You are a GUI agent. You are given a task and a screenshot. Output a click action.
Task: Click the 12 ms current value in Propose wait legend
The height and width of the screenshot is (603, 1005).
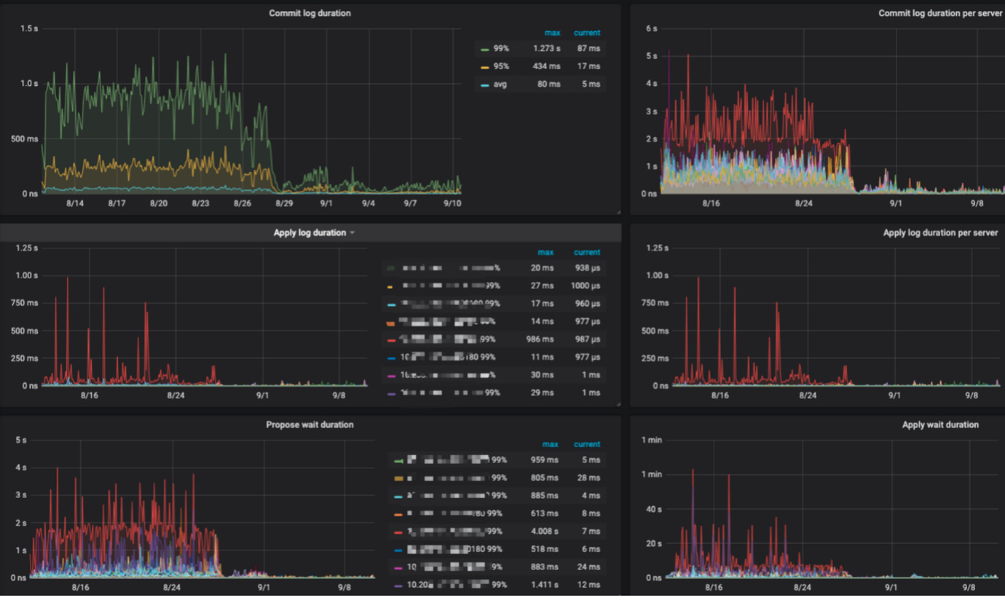tap(589, 585)
